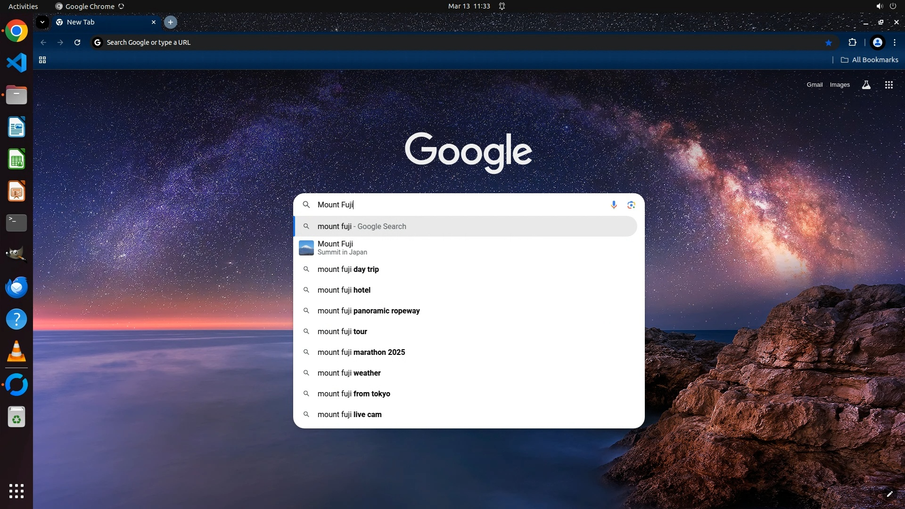Select the Mount Fuji Summit in Japan result
Viewport: 905px width, 509px height.
click(335, 247)
